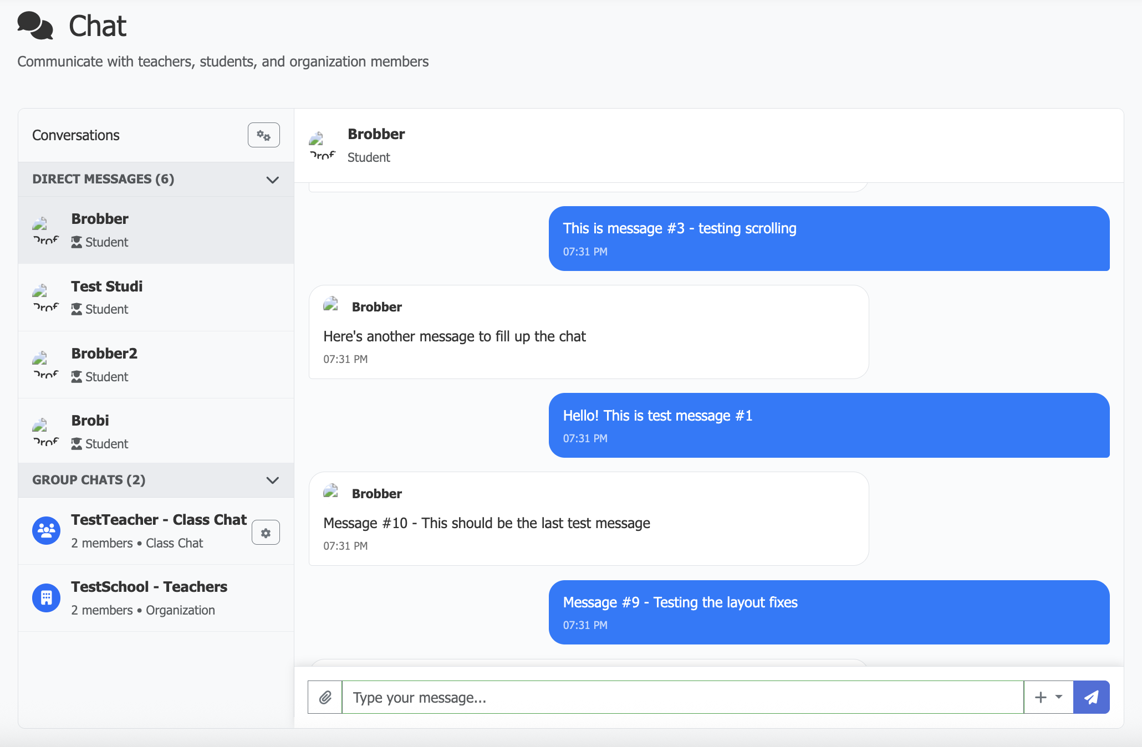Open conversation settings gears icon
Screen dimensions: 1142x747
263,135
